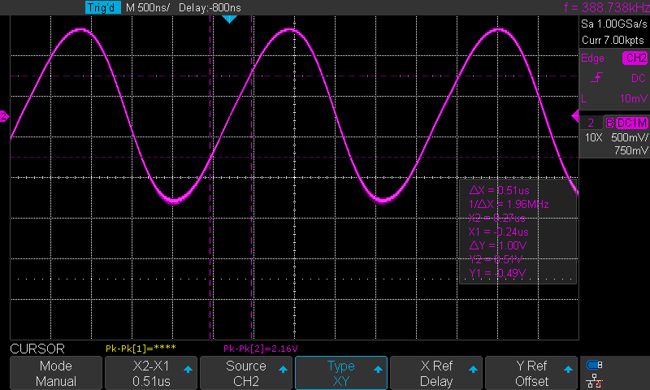Click the Edge trigger type label
Viewport: 650px width, 390px height.
point(592,58)
